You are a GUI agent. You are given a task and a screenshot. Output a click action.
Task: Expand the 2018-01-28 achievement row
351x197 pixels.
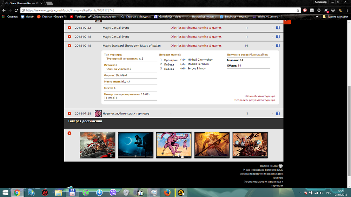(69, 114)
